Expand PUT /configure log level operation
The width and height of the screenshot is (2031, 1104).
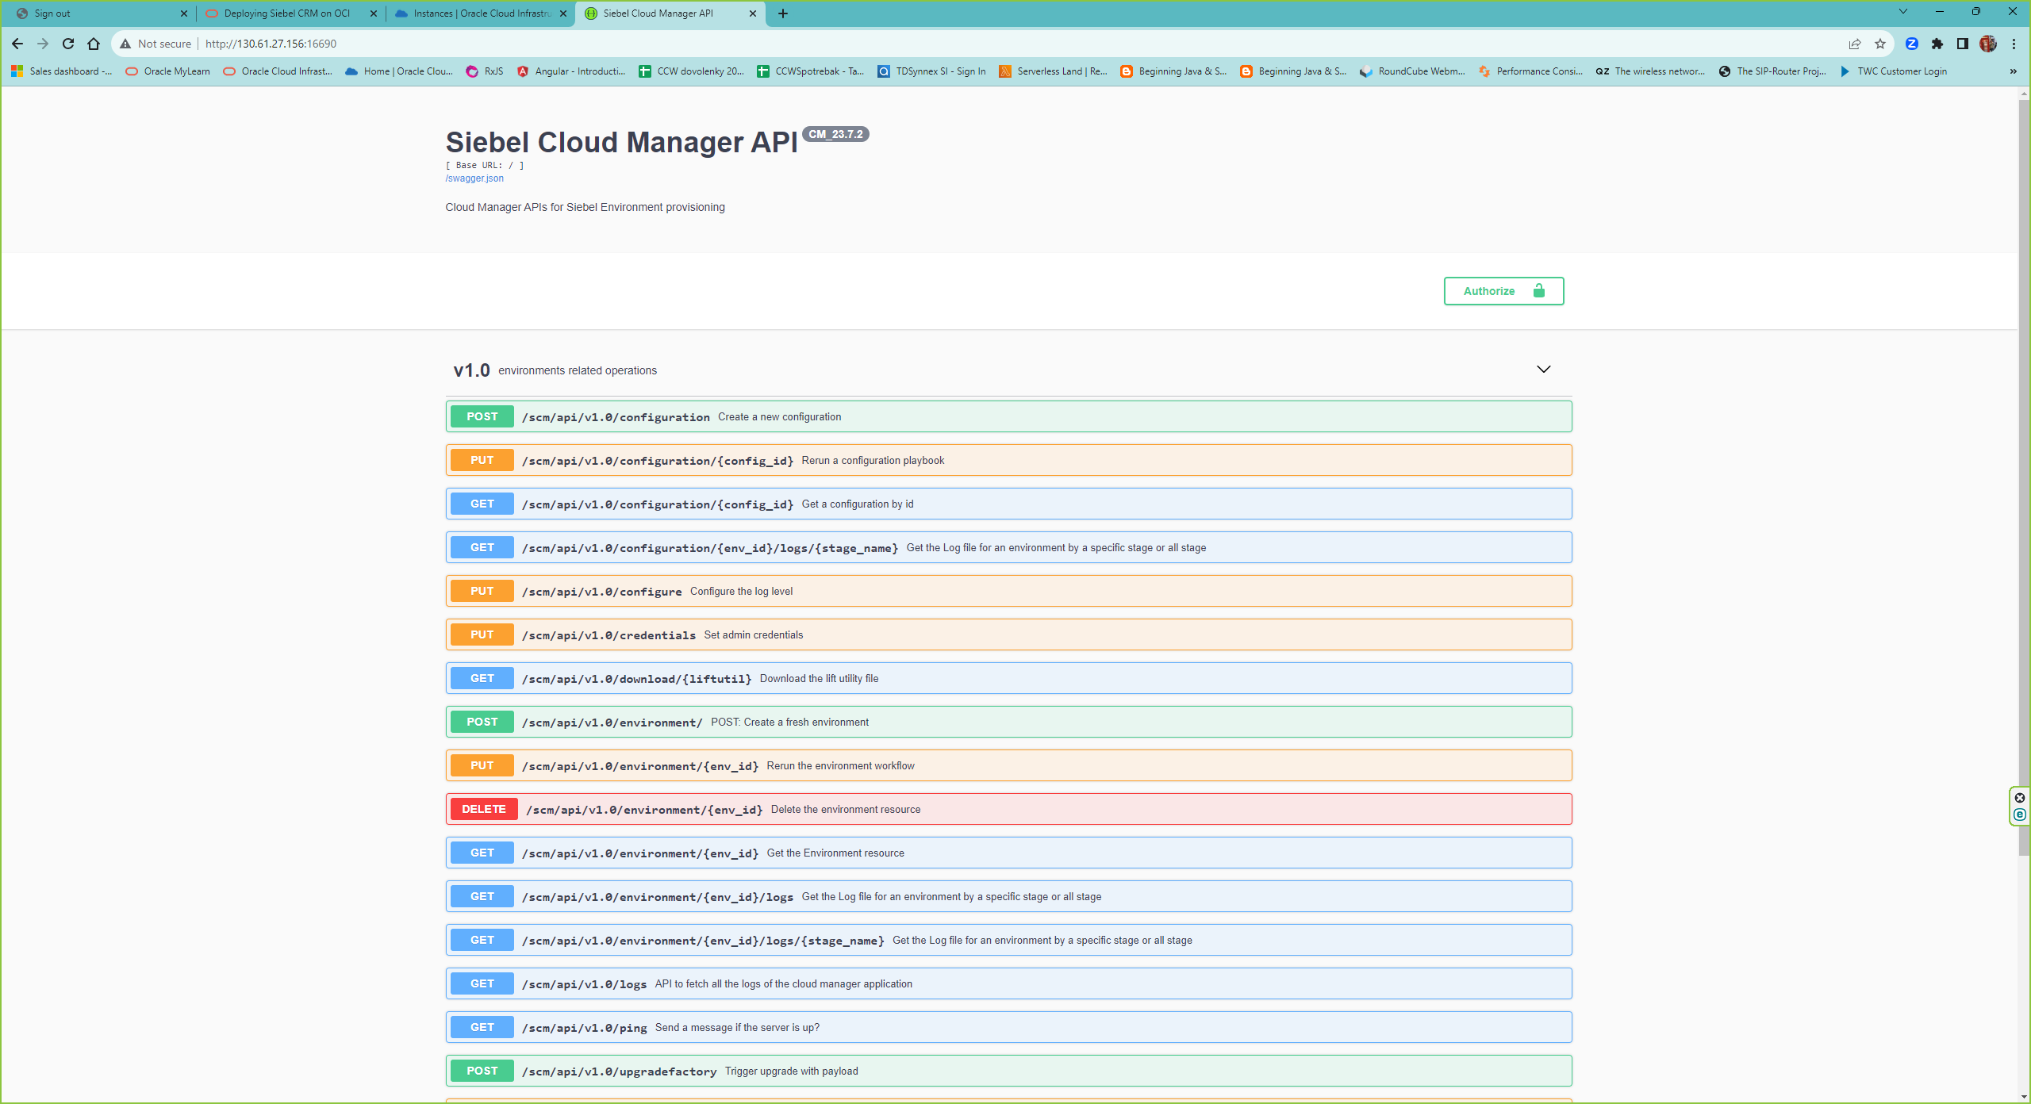point(1008,591)
